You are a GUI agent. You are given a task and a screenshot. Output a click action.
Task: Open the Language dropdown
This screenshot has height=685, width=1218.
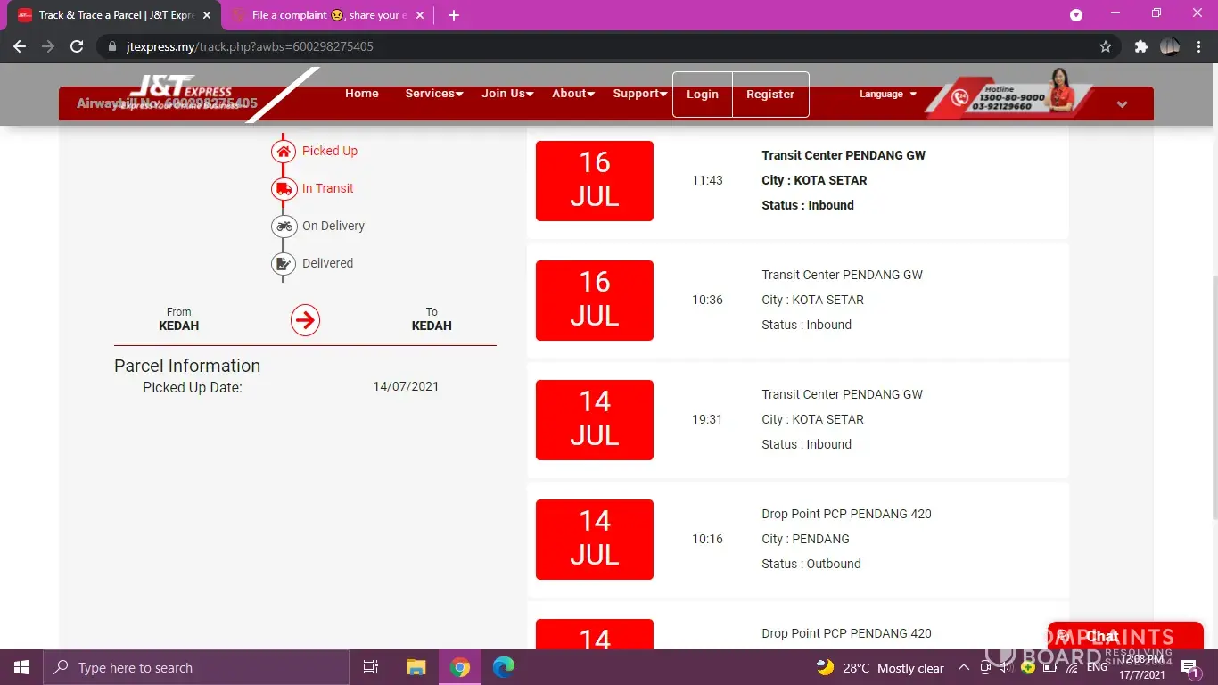click(888, 94)
